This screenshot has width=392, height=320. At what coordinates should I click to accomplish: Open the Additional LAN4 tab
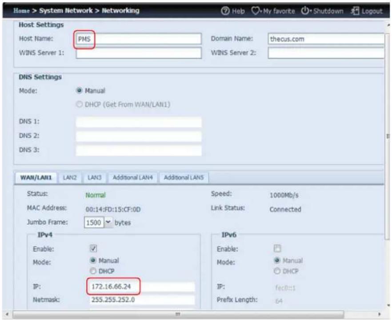(x=132, y=177)
